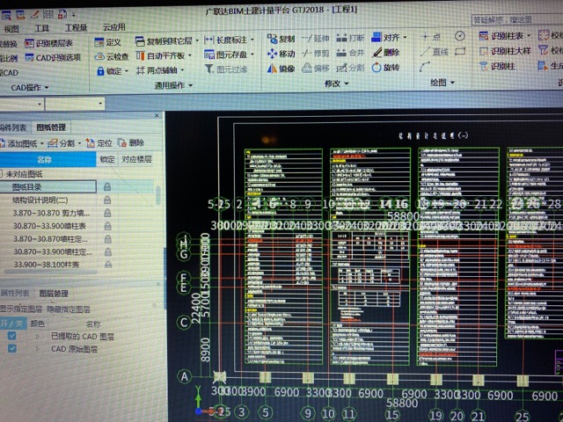Viewport: 563px width, 422px height.
Task: Click the 答疑解惑 search field
Action: [x=517, y=19]
